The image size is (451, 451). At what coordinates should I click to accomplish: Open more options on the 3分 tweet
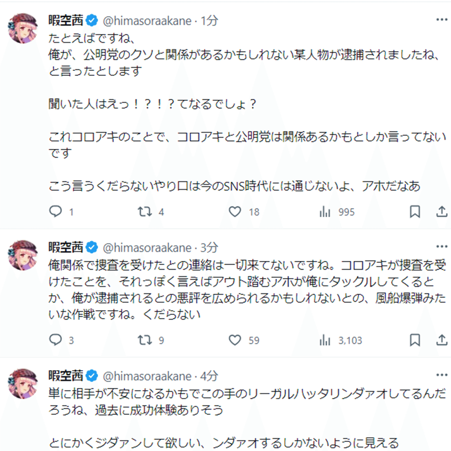pyautogui.click(x=441, y=247)
